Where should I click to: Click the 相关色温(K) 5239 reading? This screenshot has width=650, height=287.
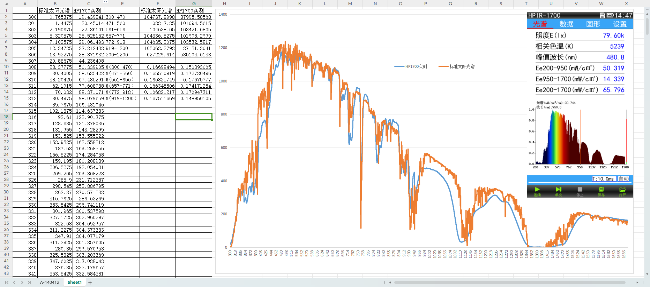click(580, 46)
